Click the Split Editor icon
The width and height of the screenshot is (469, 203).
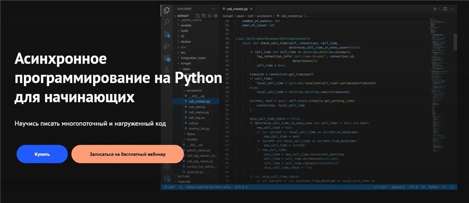[x=445, y=9]
